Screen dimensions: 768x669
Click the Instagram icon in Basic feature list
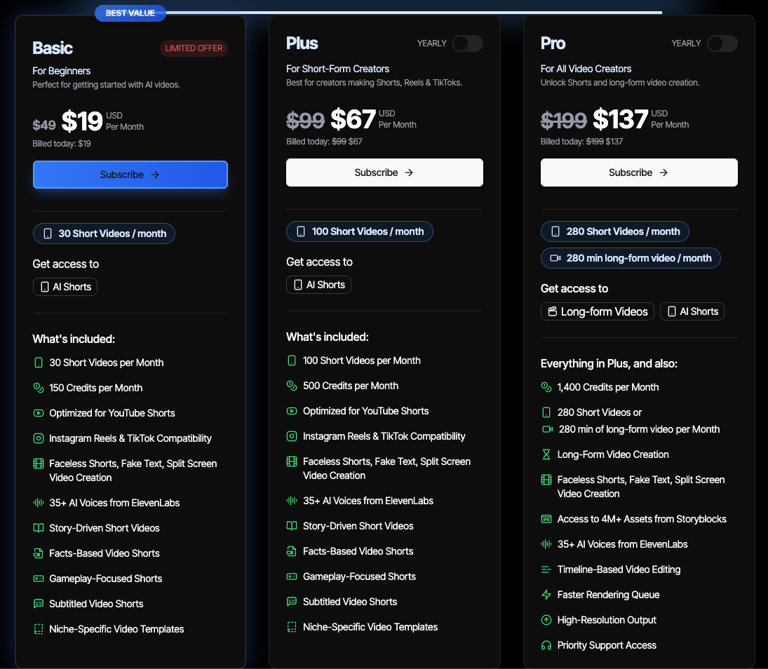coord(39,438)
